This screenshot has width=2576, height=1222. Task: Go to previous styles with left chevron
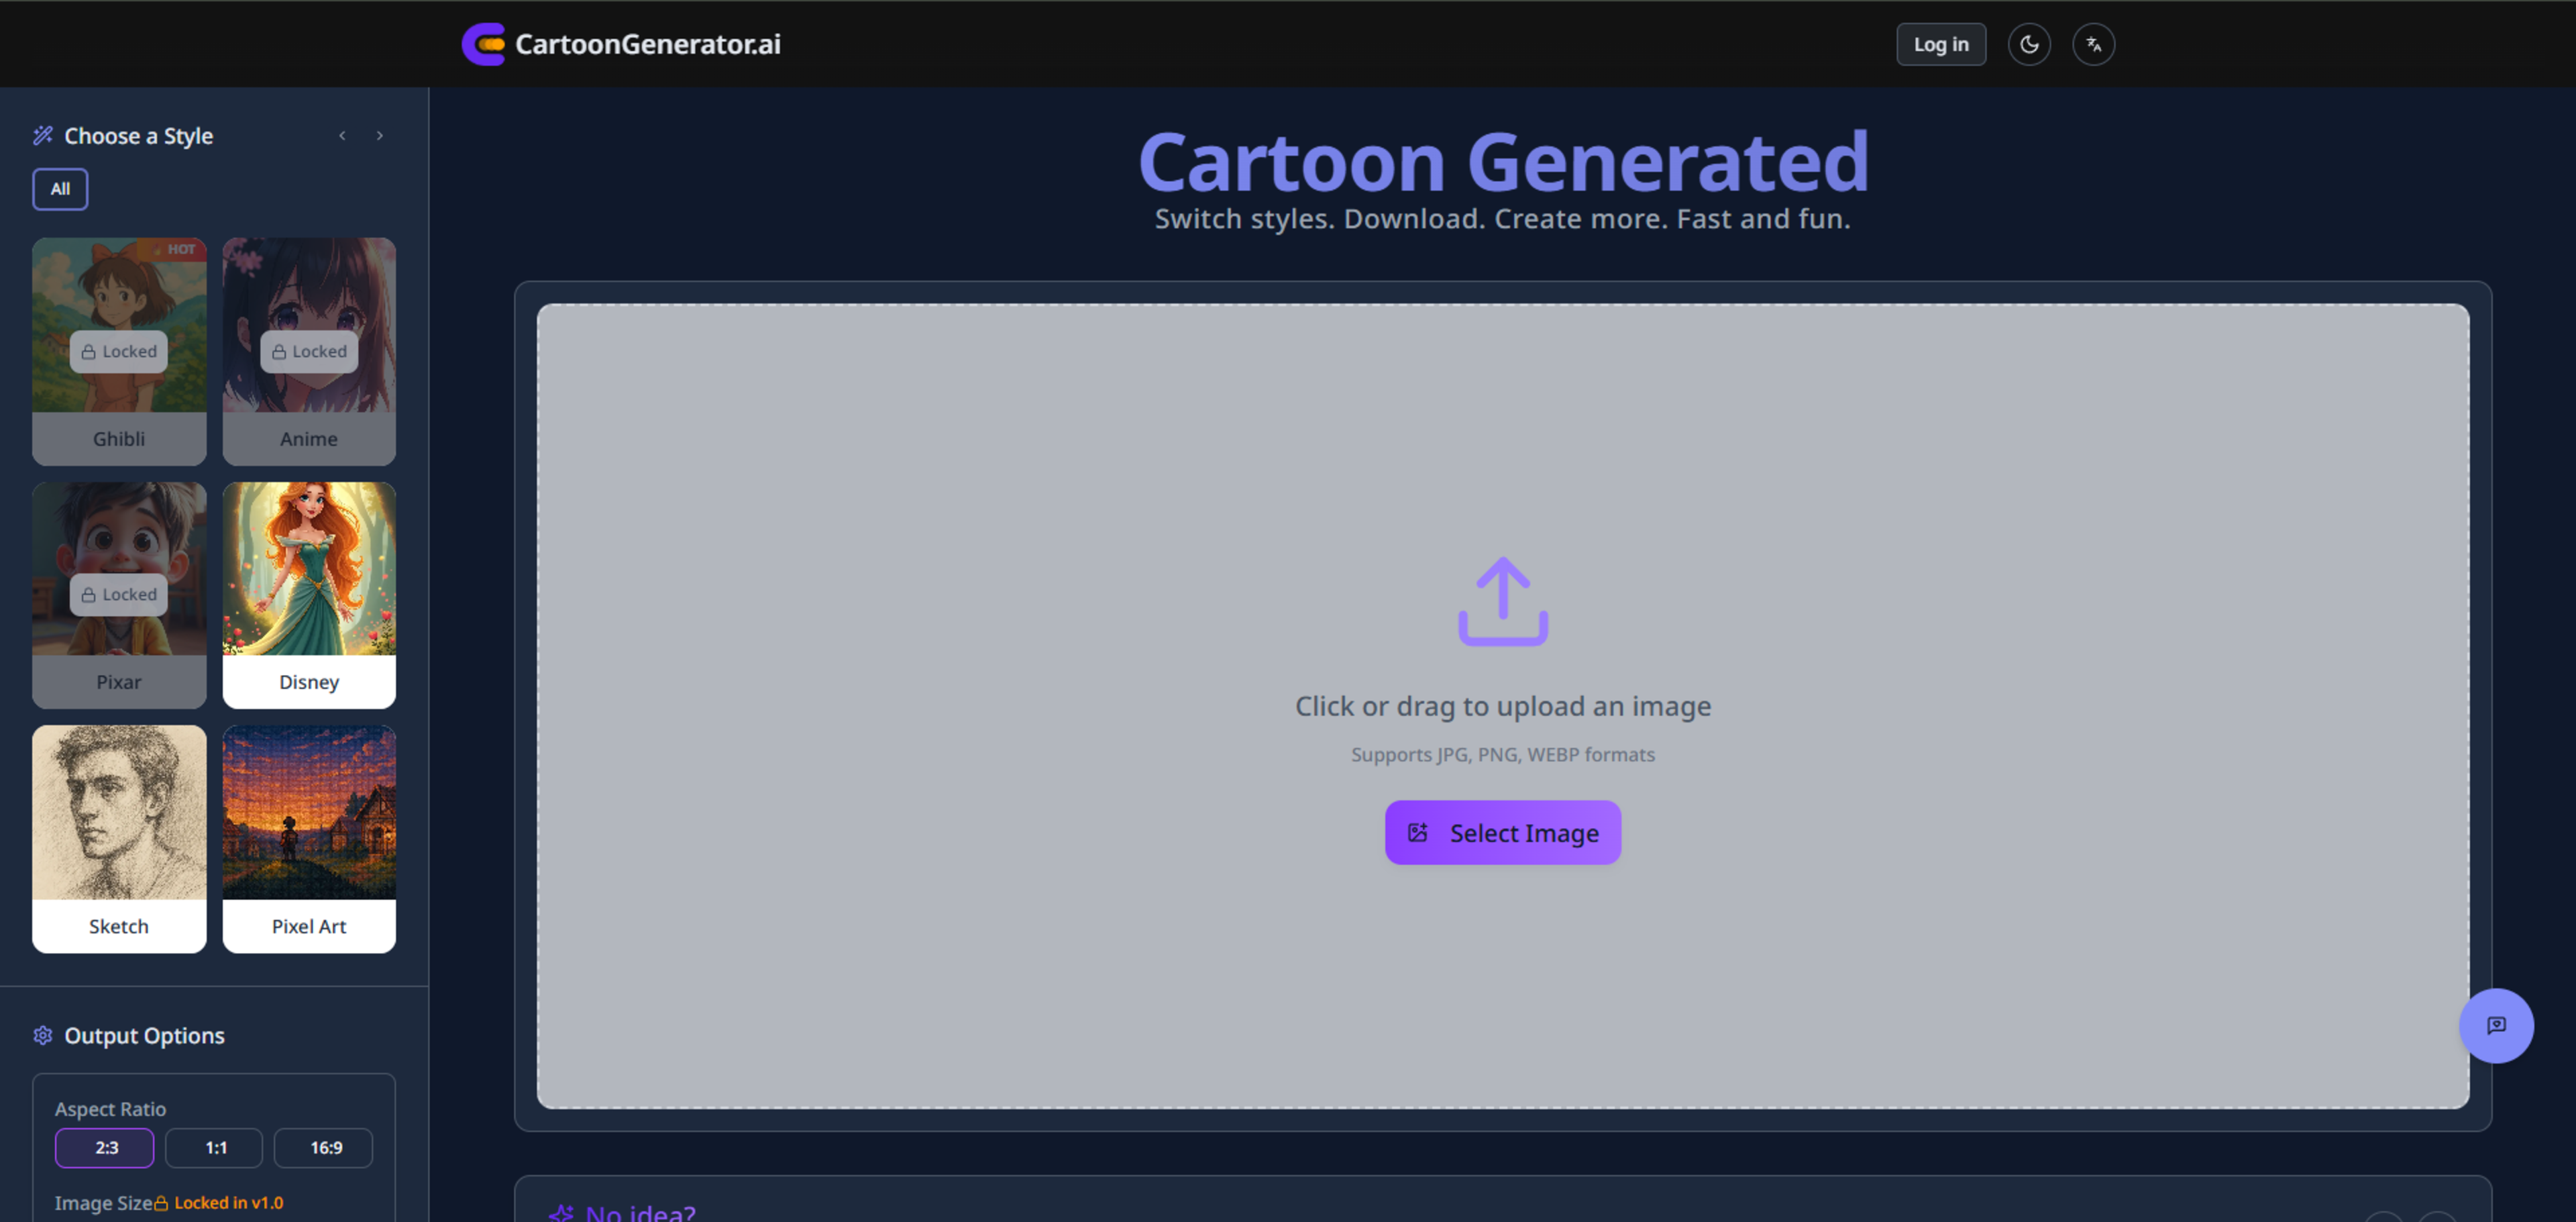pyautogui.click(x=342, y=135)
